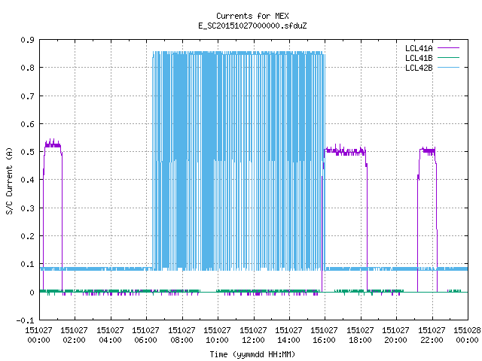This screenshot has height=361, width=482.
Task: Click the x-axis tick '151027 18:00'
Action: point(360,335)
